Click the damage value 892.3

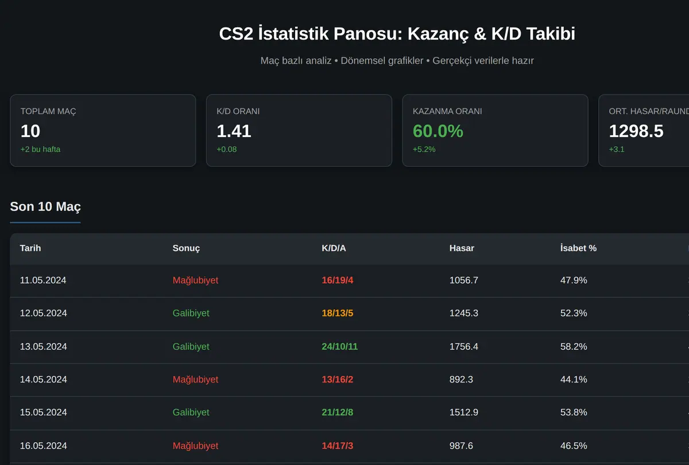coord(462,380)
